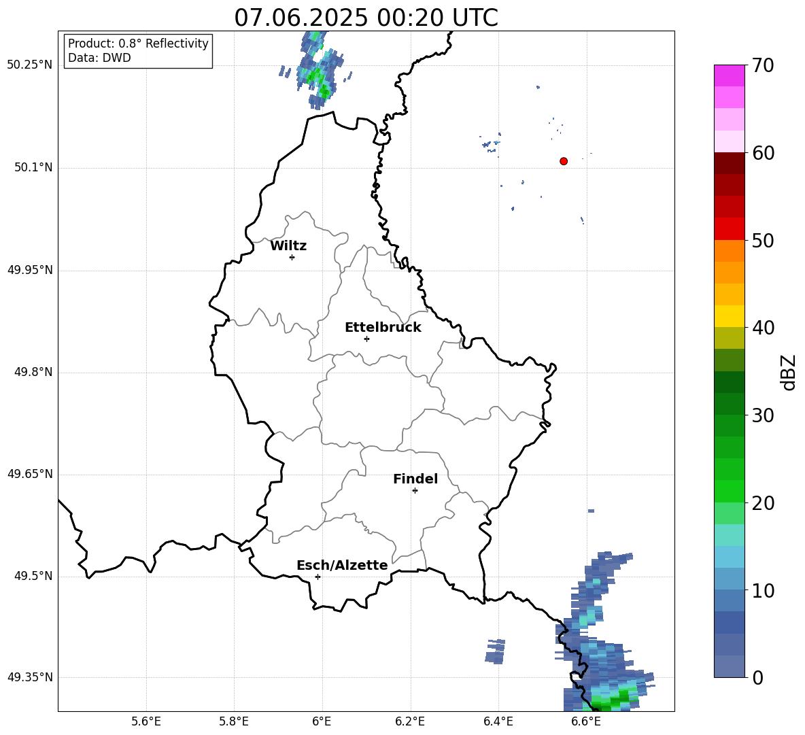Image resolution: width=805 pixels, height=735 pixels.
Task: Click the 5.6°E longitude label
Action: click(x=146, y=721)
